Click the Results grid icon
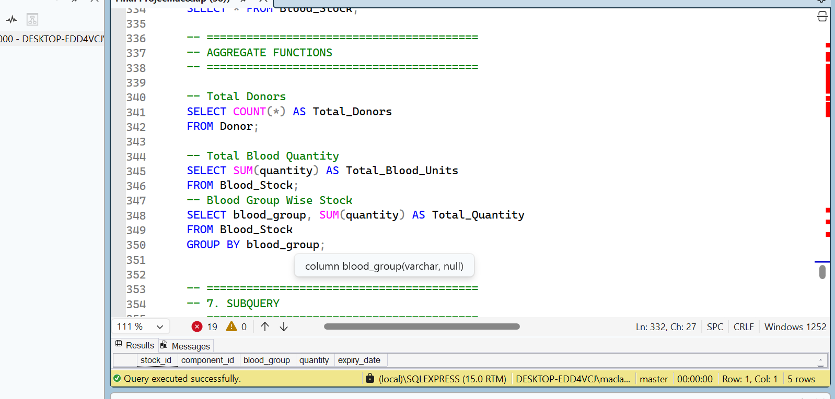The width and height of the screenshot is (835, 399). pos(119,344)
